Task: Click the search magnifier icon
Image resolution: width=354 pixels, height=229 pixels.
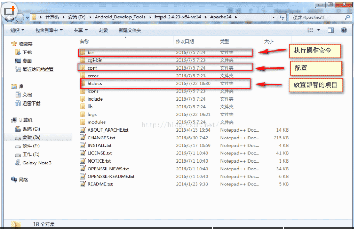Action: coord(347,17)
